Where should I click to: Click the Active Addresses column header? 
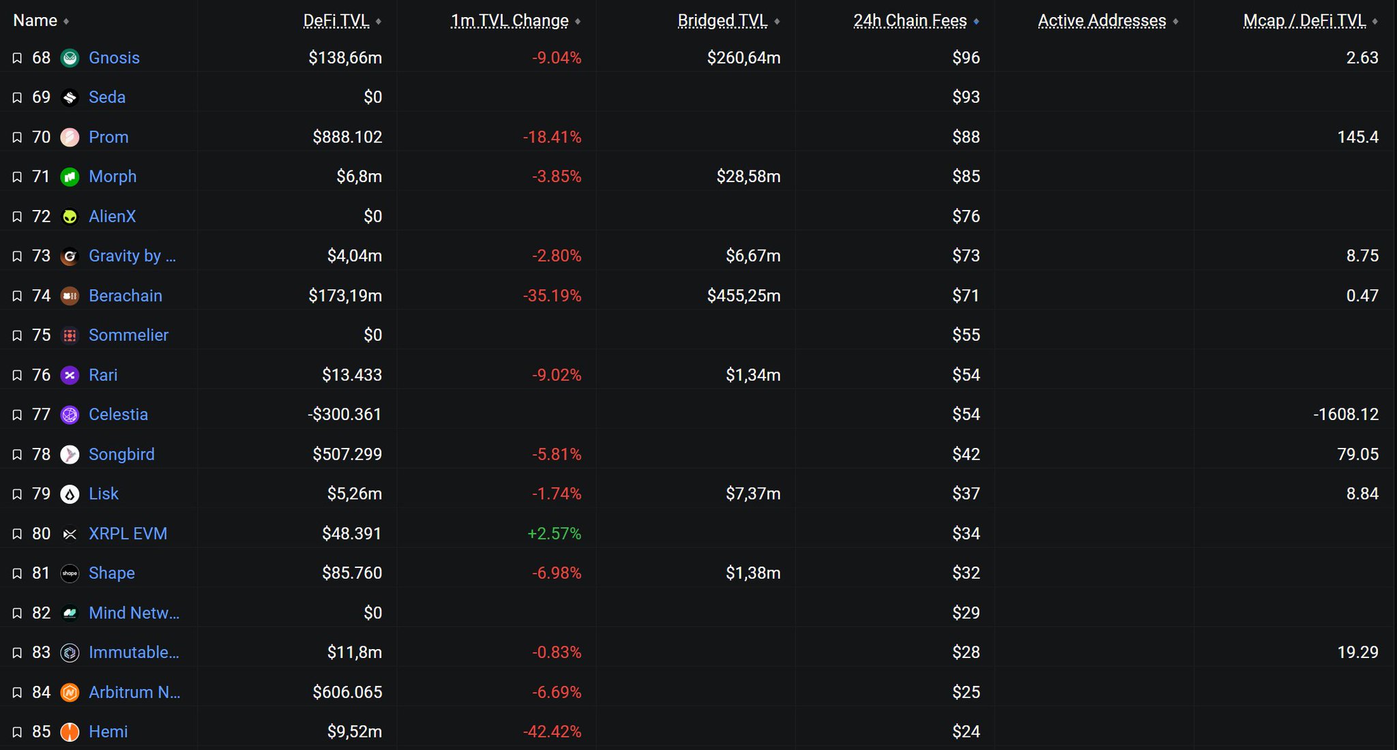pyautogui.click(x=1101, y=20)
